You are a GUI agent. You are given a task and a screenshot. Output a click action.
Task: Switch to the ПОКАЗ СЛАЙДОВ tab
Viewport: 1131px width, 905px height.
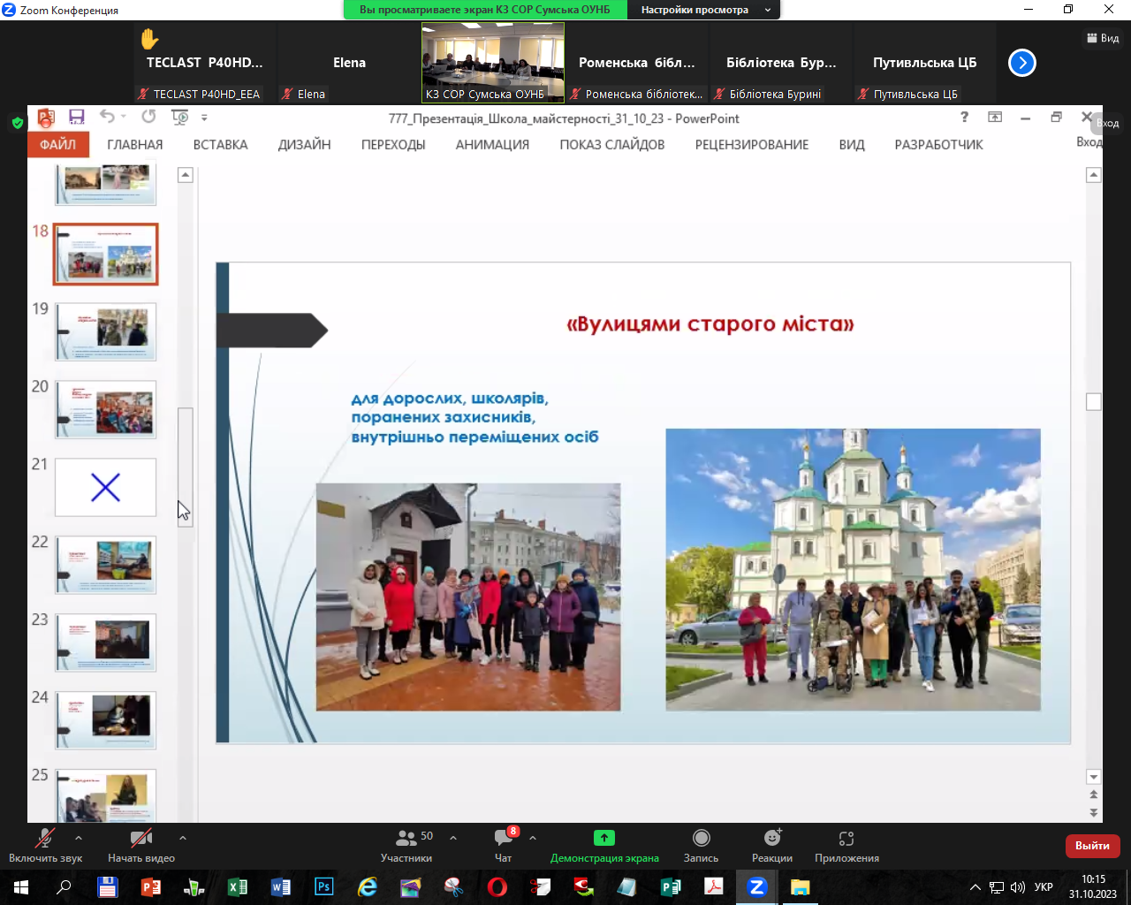[x=611, y=145]
